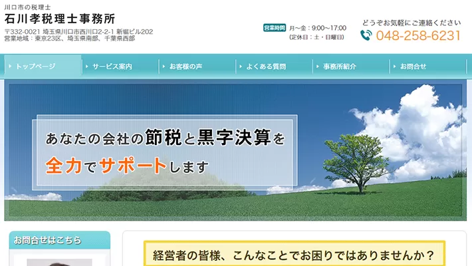Open the トップページ navigation tab
This screenshot has width=472, height=266.
coord(41,66)
